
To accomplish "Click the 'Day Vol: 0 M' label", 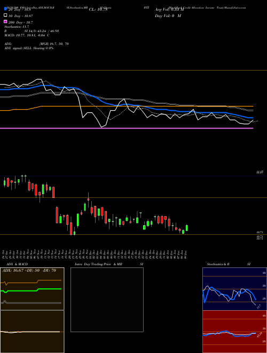I will (x=168, y=16).
